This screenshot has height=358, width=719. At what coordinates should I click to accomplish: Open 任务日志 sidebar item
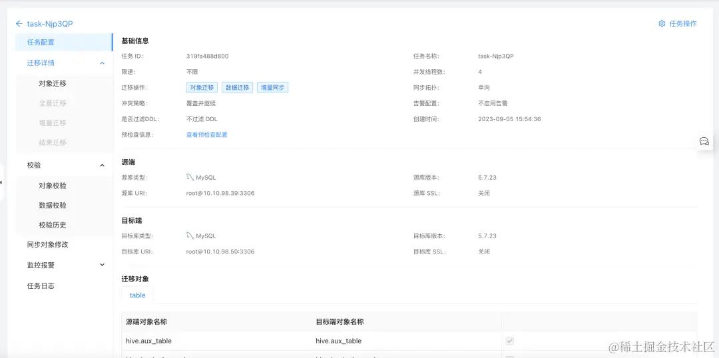(41, 285)
